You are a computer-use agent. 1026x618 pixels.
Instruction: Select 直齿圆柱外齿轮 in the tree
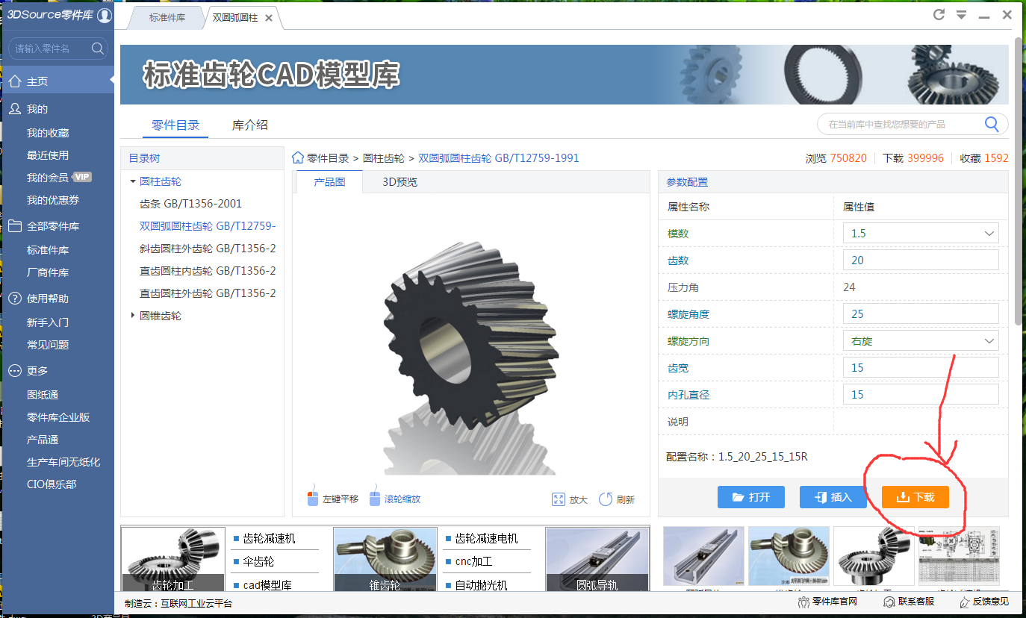(x=208, y=293)
